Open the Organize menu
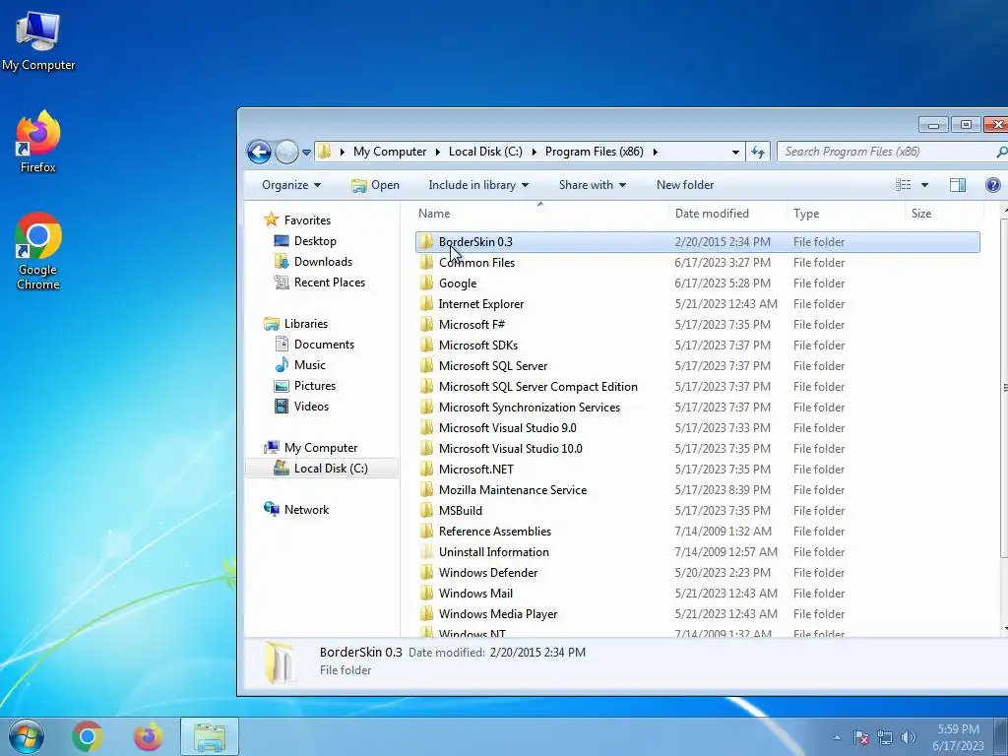 290,185
